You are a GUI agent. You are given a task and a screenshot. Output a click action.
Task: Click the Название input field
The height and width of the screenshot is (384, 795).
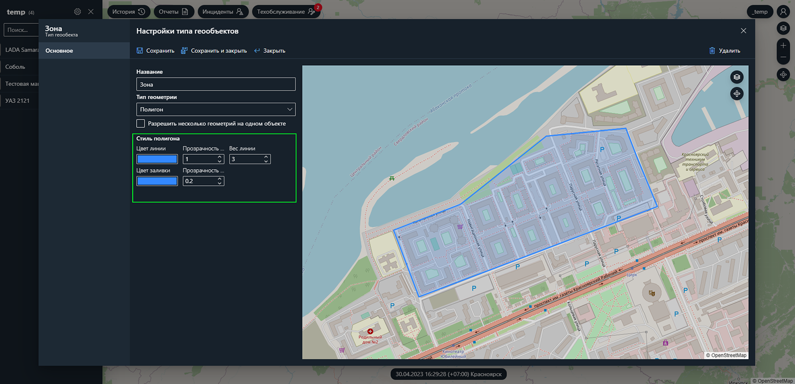coord(216,84)
